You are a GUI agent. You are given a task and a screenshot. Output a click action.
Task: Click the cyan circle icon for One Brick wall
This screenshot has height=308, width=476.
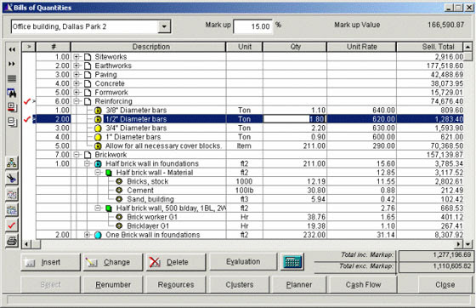point(98,235)
